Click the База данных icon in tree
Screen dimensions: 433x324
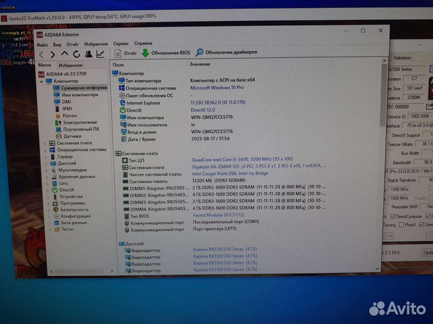pos(57,223)
